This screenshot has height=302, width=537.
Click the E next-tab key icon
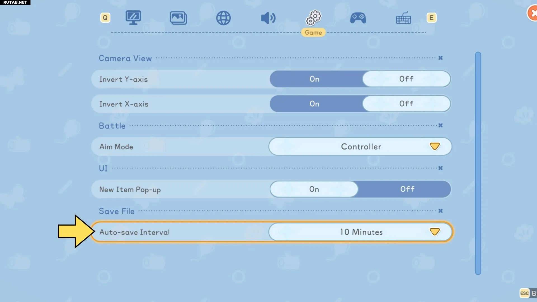[x=431, y=18]
